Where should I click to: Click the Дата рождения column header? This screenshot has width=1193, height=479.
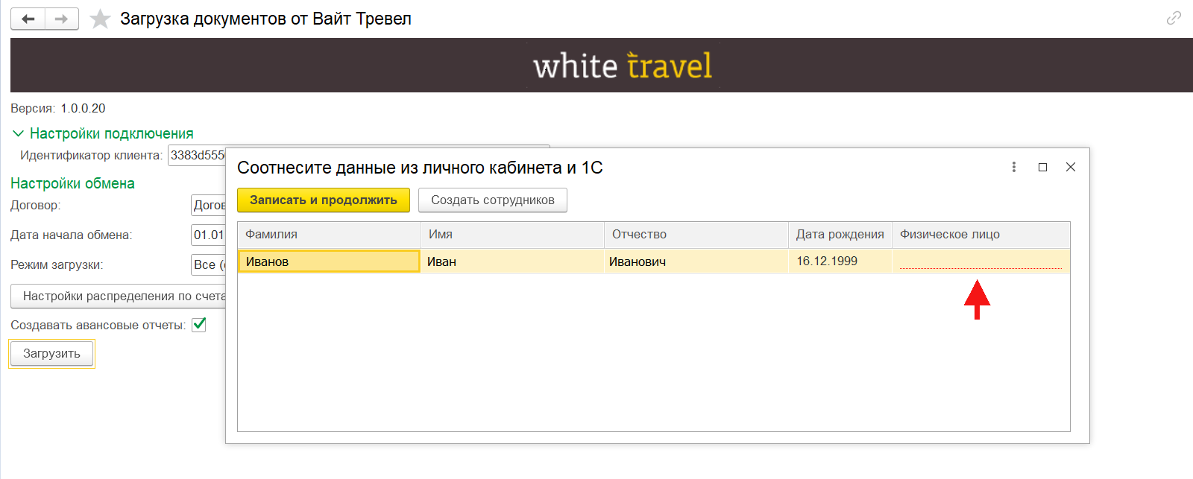click(x=840, y=235)
